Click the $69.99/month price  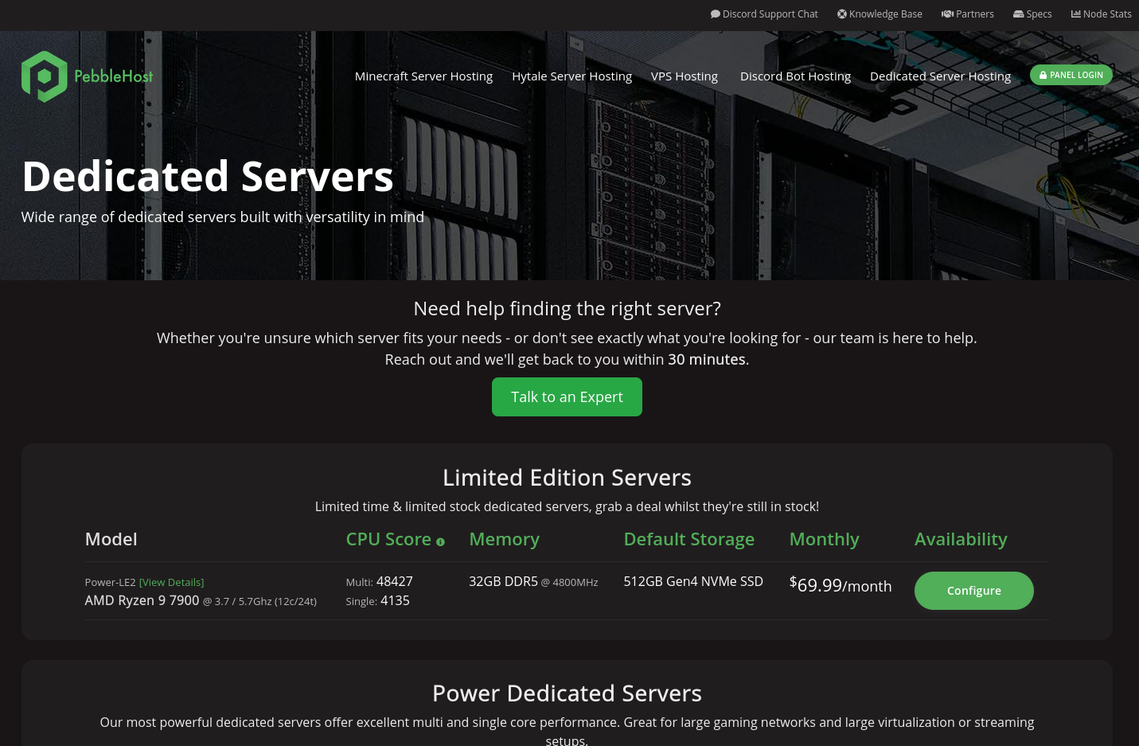click(x=841, y=585)
